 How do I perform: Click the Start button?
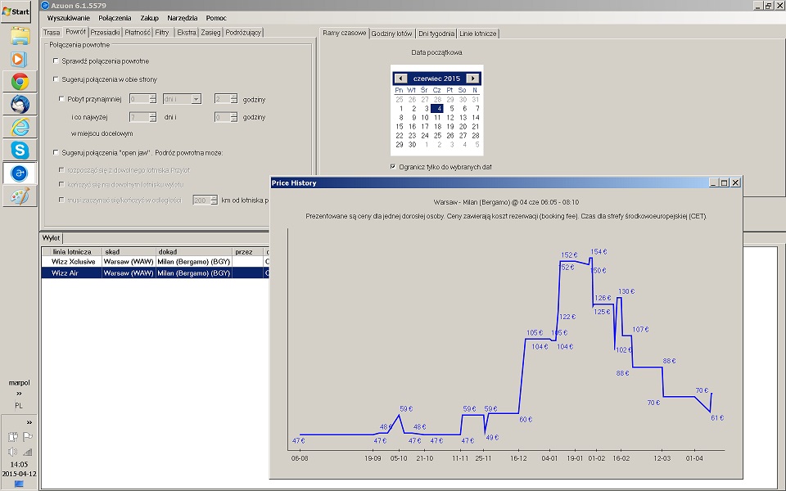[16, 11]
